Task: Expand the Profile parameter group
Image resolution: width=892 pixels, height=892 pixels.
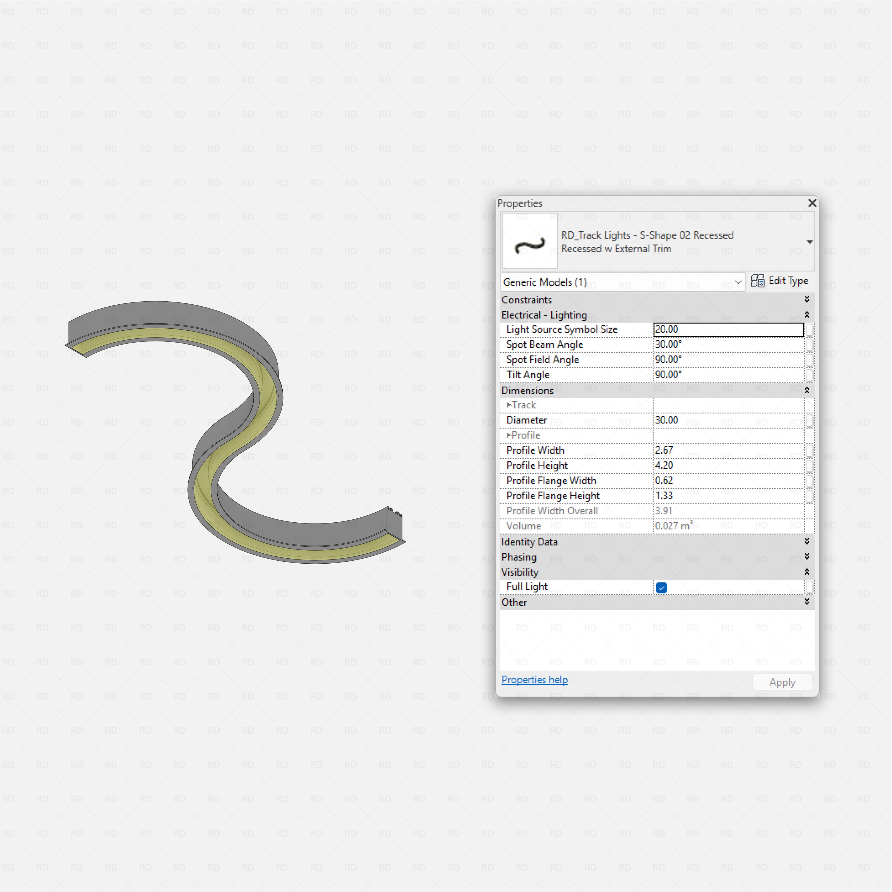Action: 510,435
